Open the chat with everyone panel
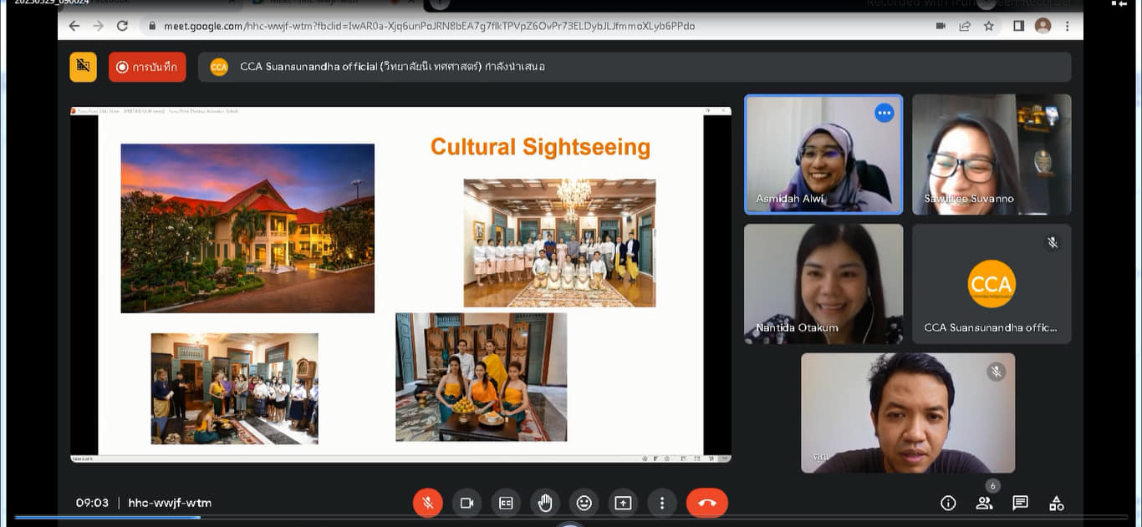Viewport: 1142px width, 527px height. coord(1020,503)
